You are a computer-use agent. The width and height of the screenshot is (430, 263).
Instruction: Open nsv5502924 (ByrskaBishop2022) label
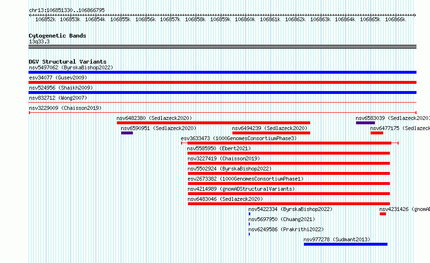pos(229,169)
